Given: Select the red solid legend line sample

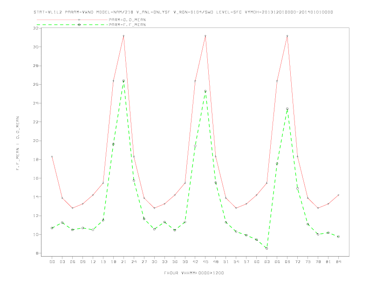Looking at the screenshot, I should (x=72, y=20).
